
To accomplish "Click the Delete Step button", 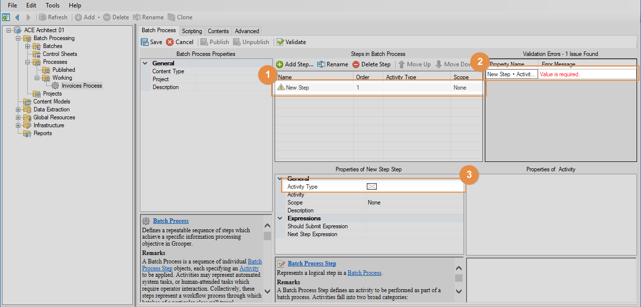I will (x=372, y=64).
